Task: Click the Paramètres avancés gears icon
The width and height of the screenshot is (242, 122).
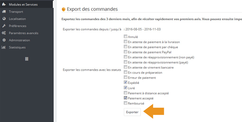Action: pos(4,33)
